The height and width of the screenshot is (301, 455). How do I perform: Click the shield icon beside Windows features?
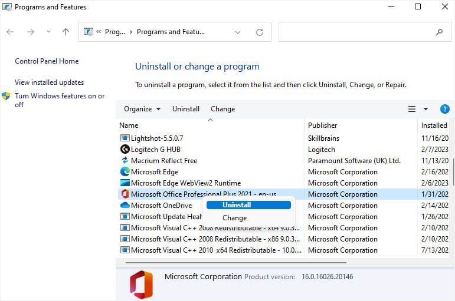(6, 96)
